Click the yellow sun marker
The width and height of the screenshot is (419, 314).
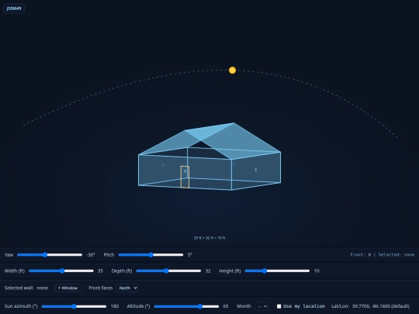[x=233, y=71]
